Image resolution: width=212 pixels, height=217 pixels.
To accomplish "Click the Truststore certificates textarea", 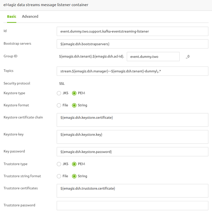I will point(132,191).
